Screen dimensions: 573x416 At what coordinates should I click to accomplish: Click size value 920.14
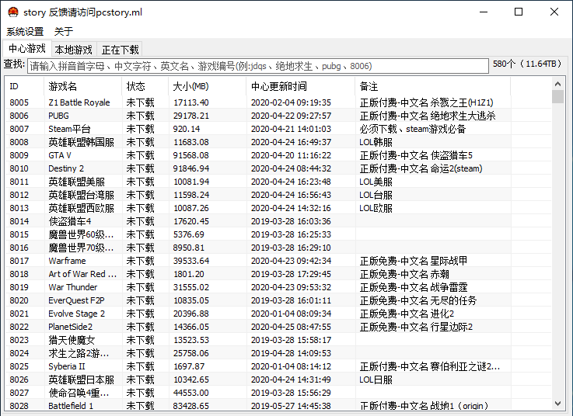[x=187, y=129]
